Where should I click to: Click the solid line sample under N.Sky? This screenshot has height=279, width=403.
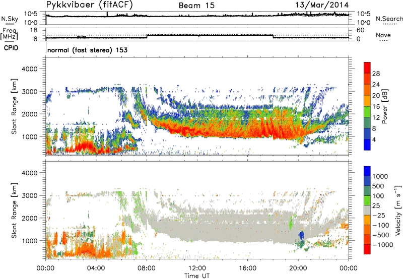tap(9, 24)
